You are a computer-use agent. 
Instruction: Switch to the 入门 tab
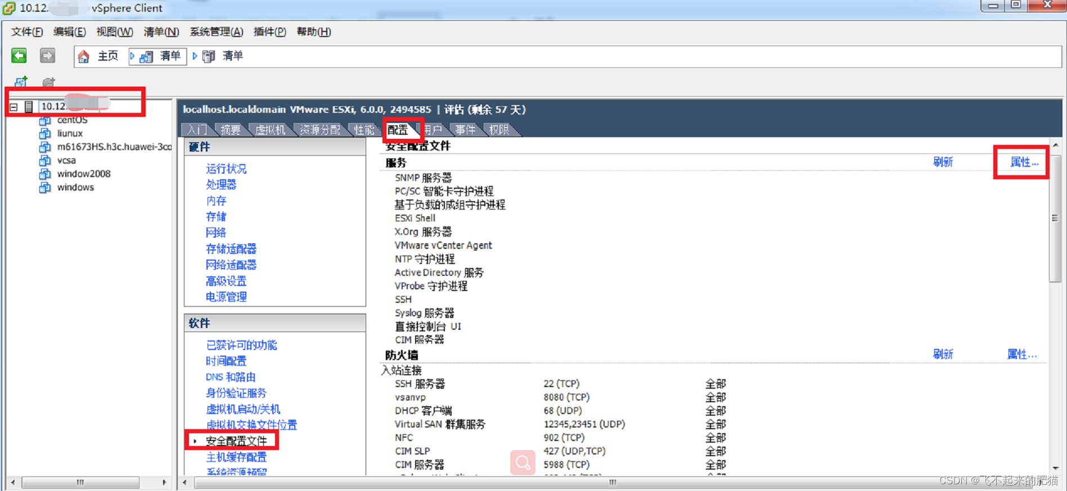197,130
